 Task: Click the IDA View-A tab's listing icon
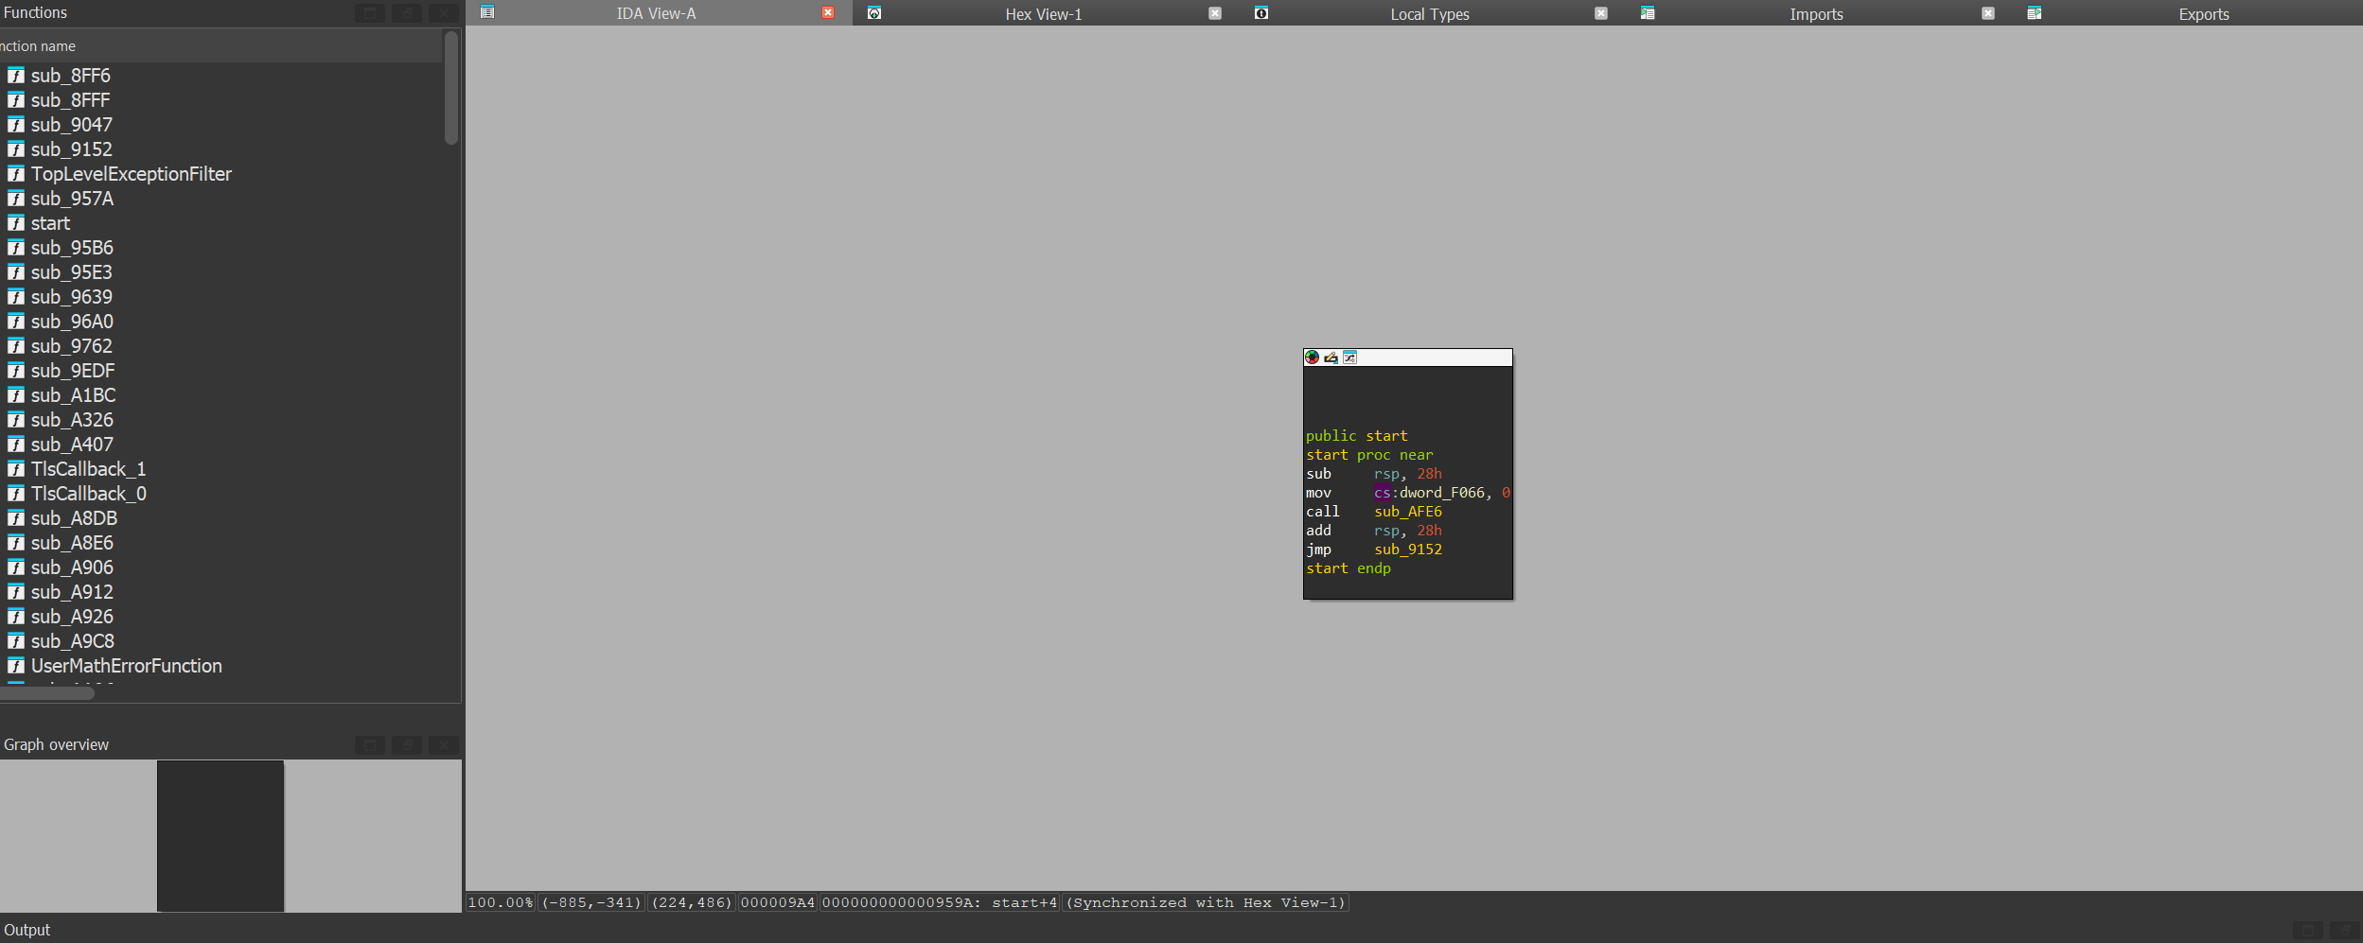click(x=487, y=12)
